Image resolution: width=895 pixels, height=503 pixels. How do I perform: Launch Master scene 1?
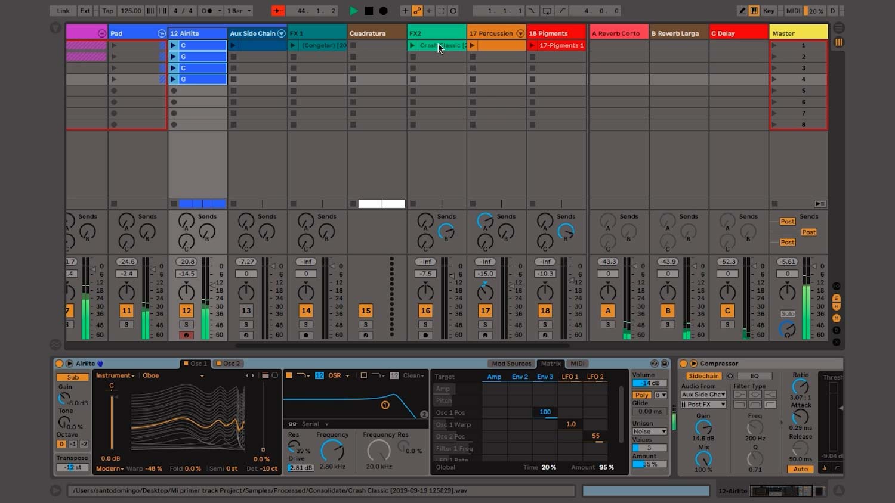coord(774,45)
